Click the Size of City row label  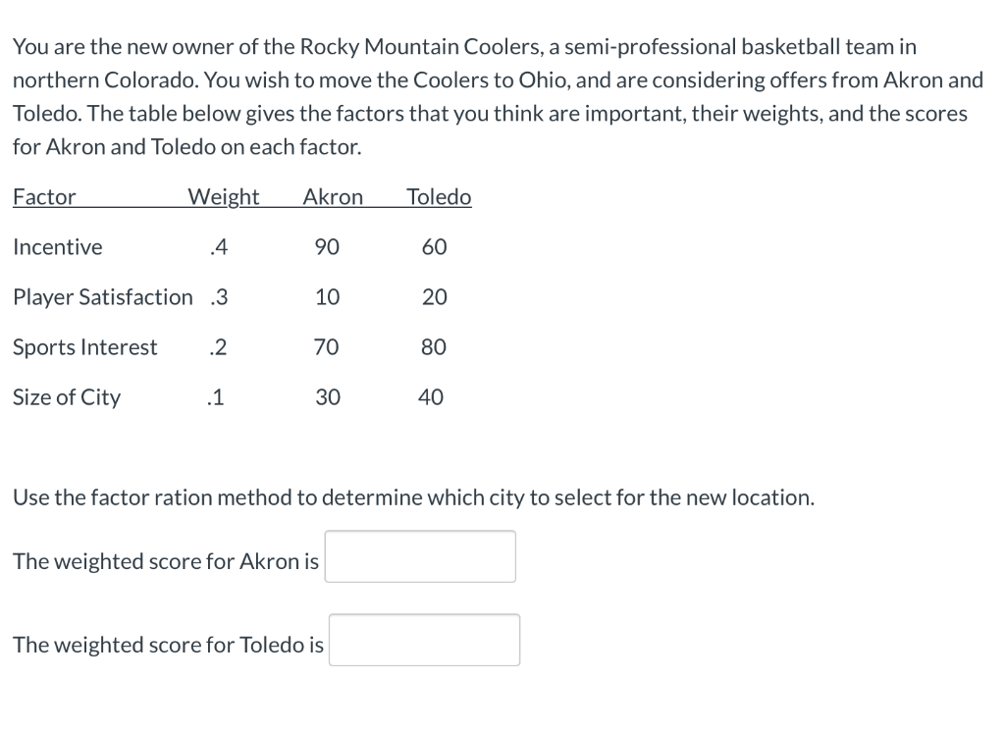(x=67, y=397)
